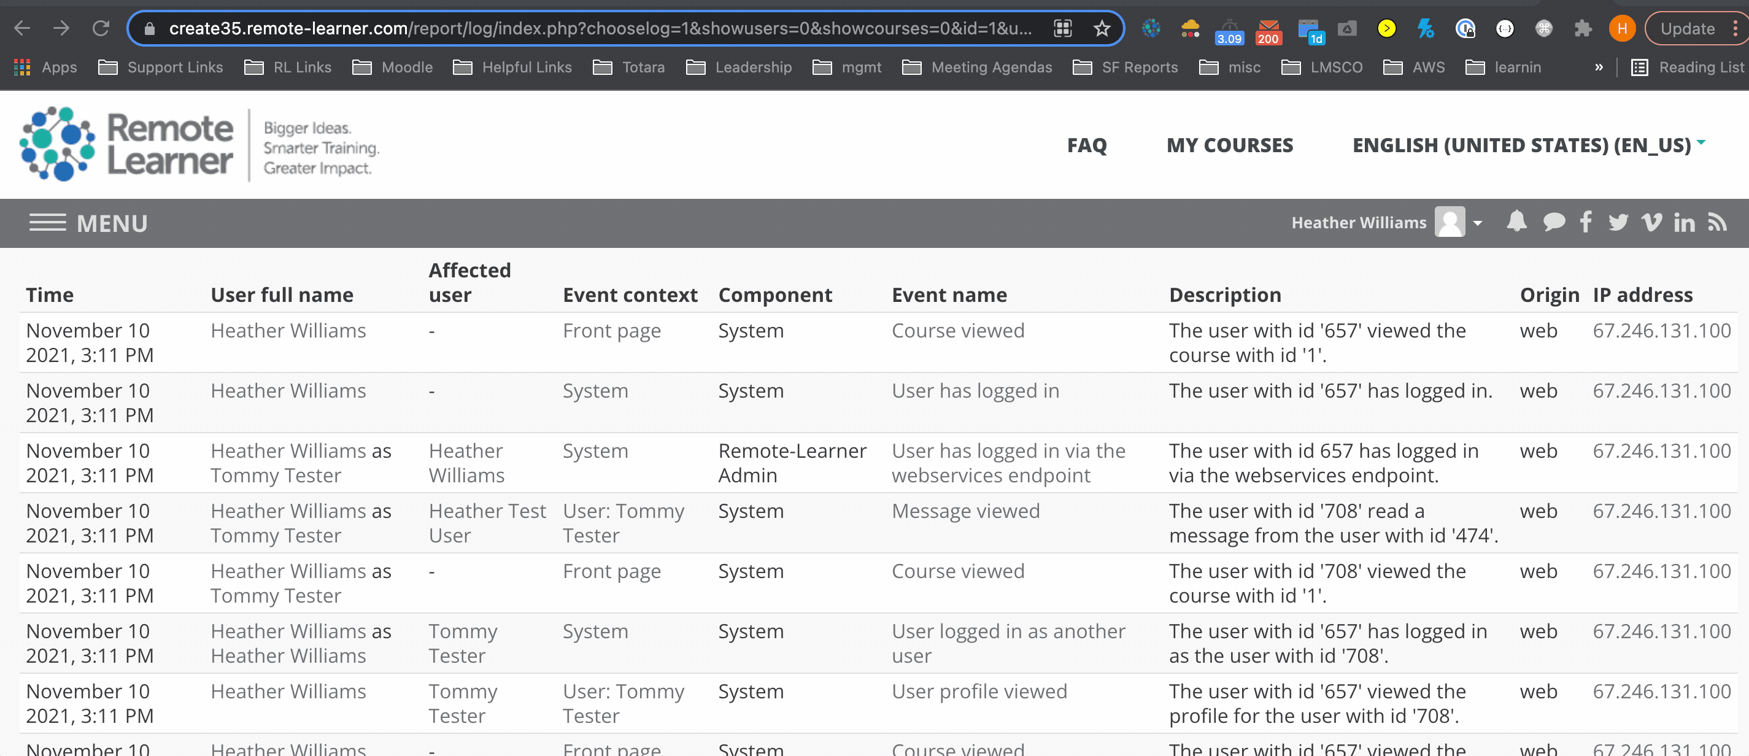This screenshot has height=756, width=1749.
Task: Open the Apps shortcut in bookmarks bar
Action: coord(45,67)
